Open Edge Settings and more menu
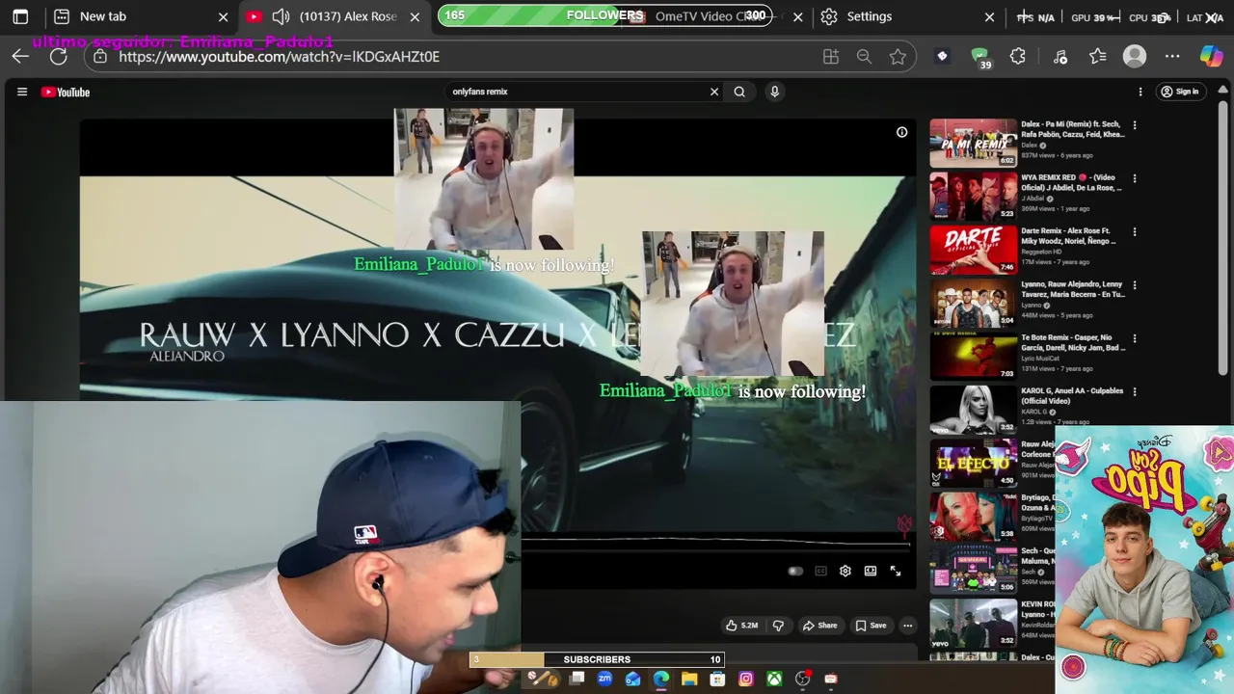1234x694 pixels. tap(1172, 57)
